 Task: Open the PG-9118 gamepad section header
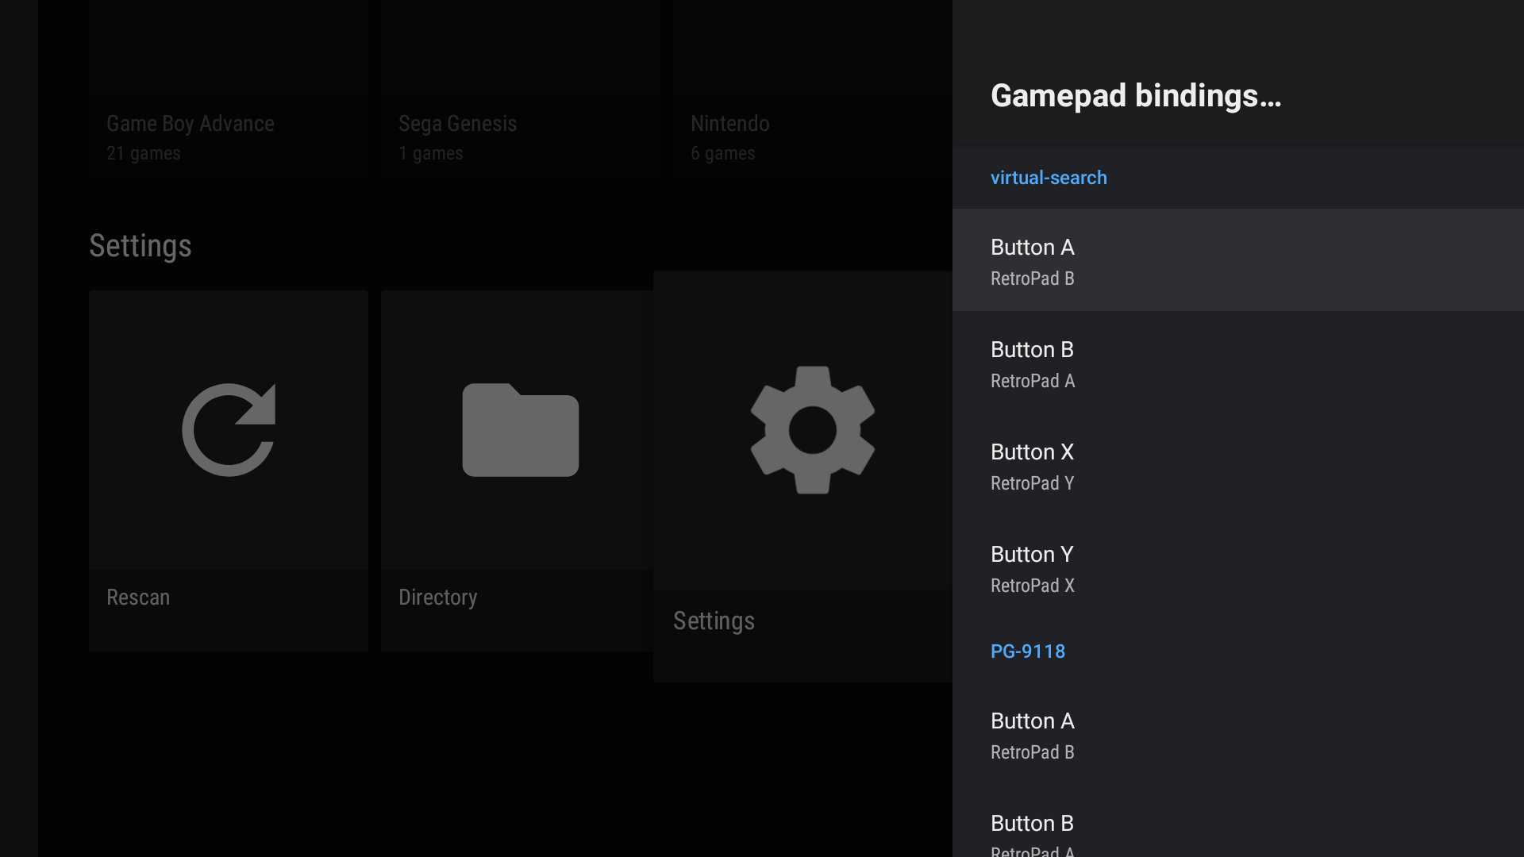[x=1028, y=651]
